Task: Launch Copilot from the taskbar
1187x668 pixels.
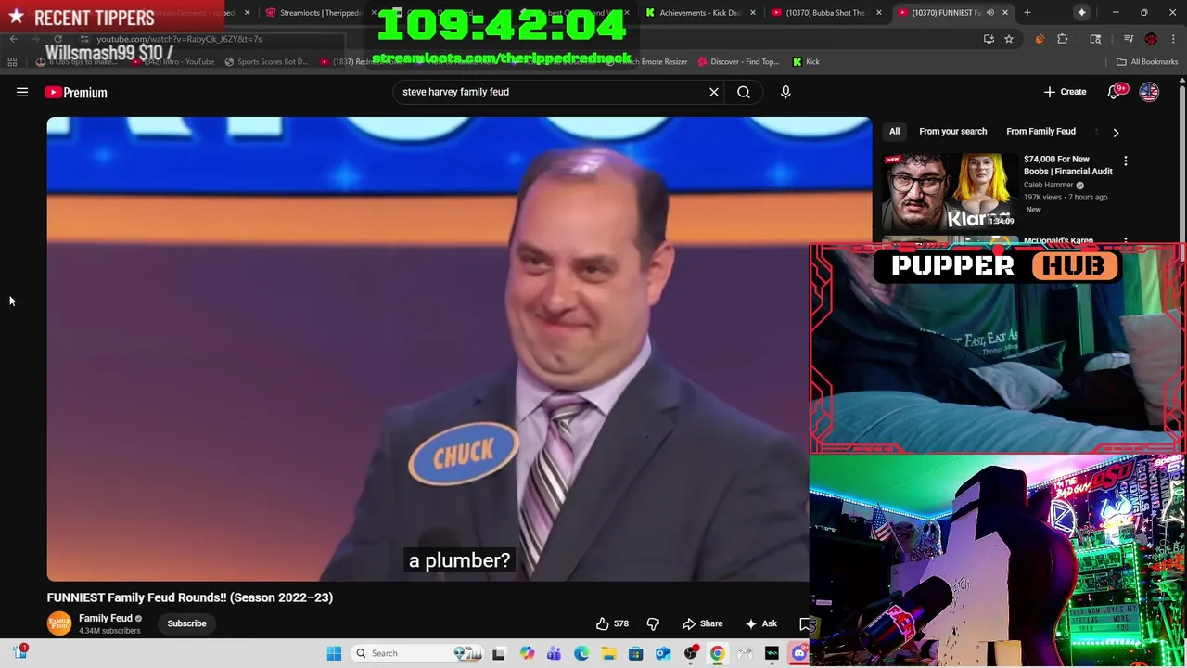Action: point(527,653)
